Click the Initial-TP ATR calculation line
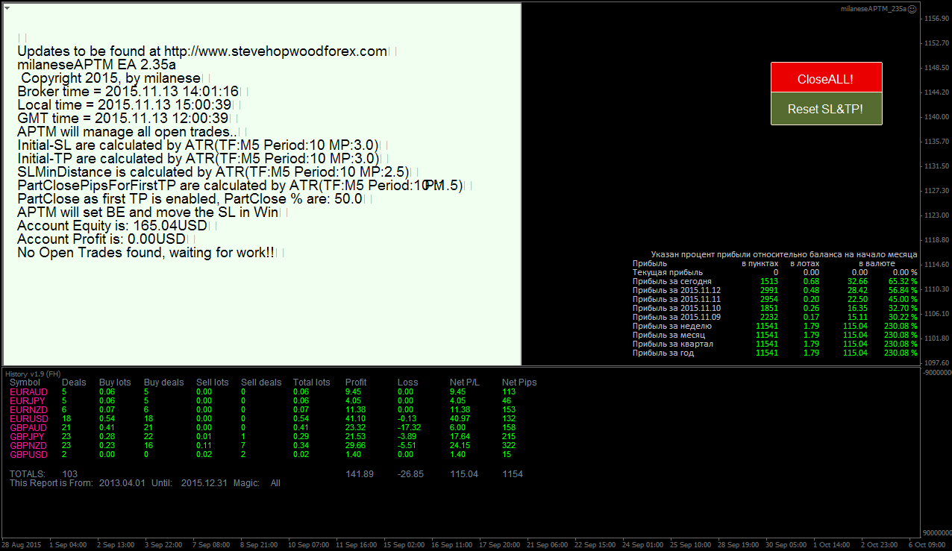 pos(198,159)
